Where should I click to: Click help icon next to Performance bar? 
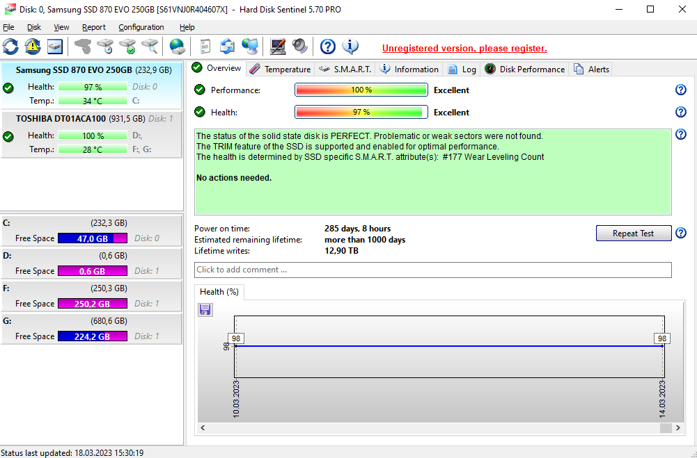coord(680,90)
